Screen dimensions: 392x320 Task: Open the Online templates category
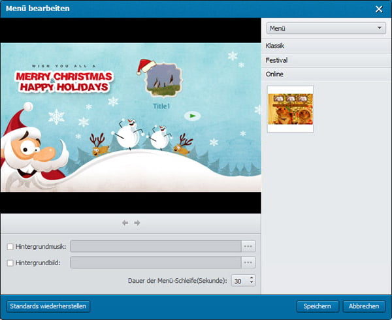[x=326, y=74]
